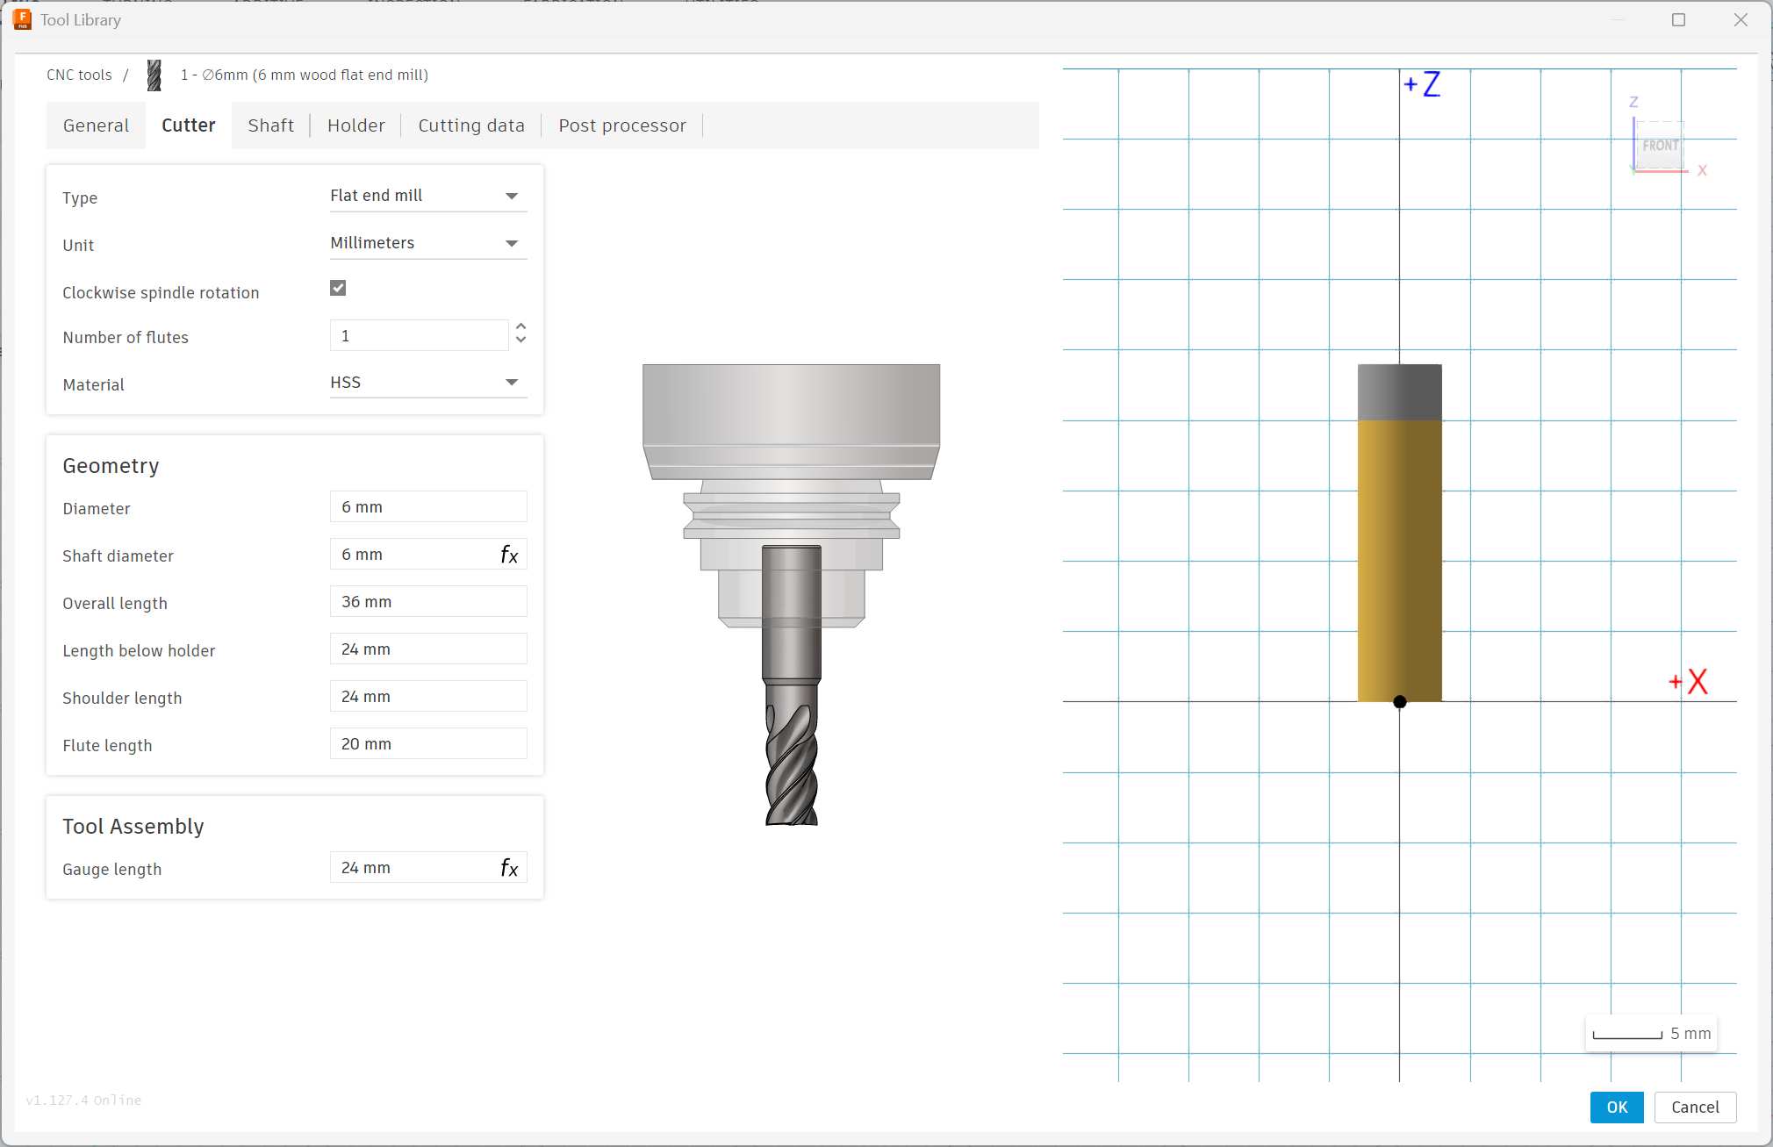Navigate to CNC tools breadcrumb link
The height and width of the screenshot is (1147, 1773).
[x=79, y=75]
